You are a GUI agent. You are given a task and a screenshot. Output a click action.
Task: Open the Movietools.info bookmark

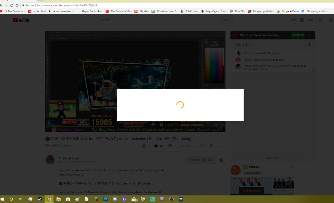click(x=164, y=11)
